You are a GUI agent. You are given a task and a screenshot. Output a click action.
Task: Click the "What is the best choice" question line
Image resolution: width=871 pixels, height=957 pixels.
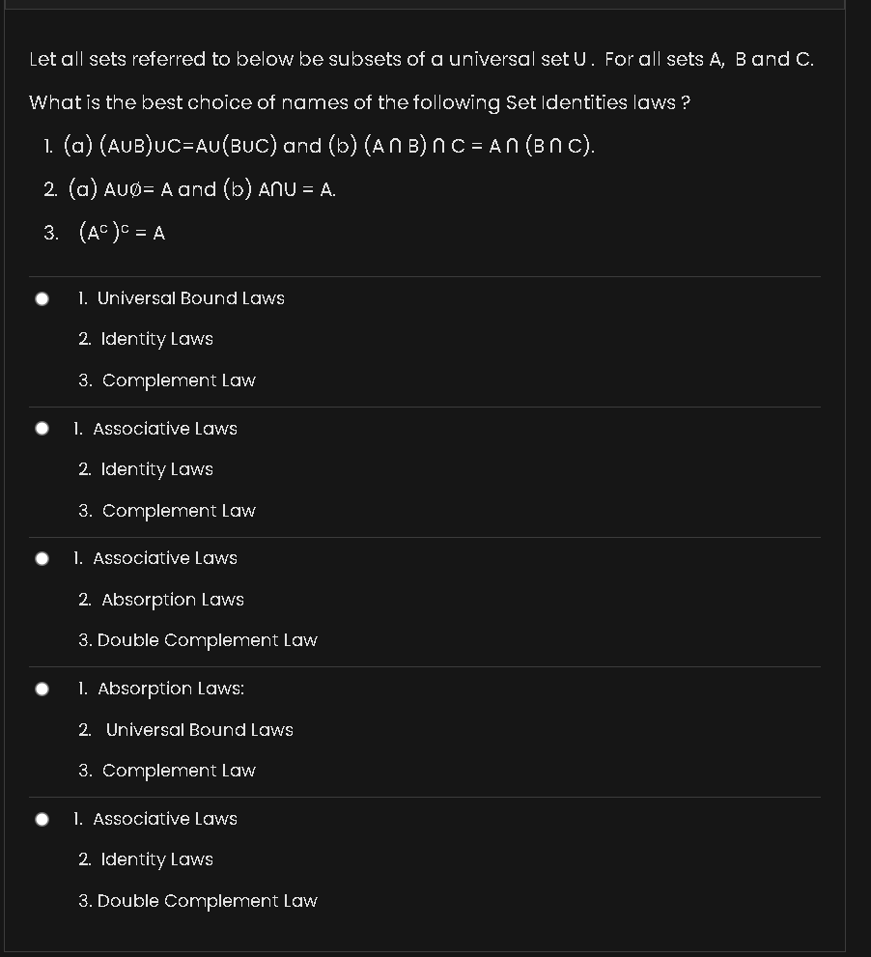click(359, 102)
